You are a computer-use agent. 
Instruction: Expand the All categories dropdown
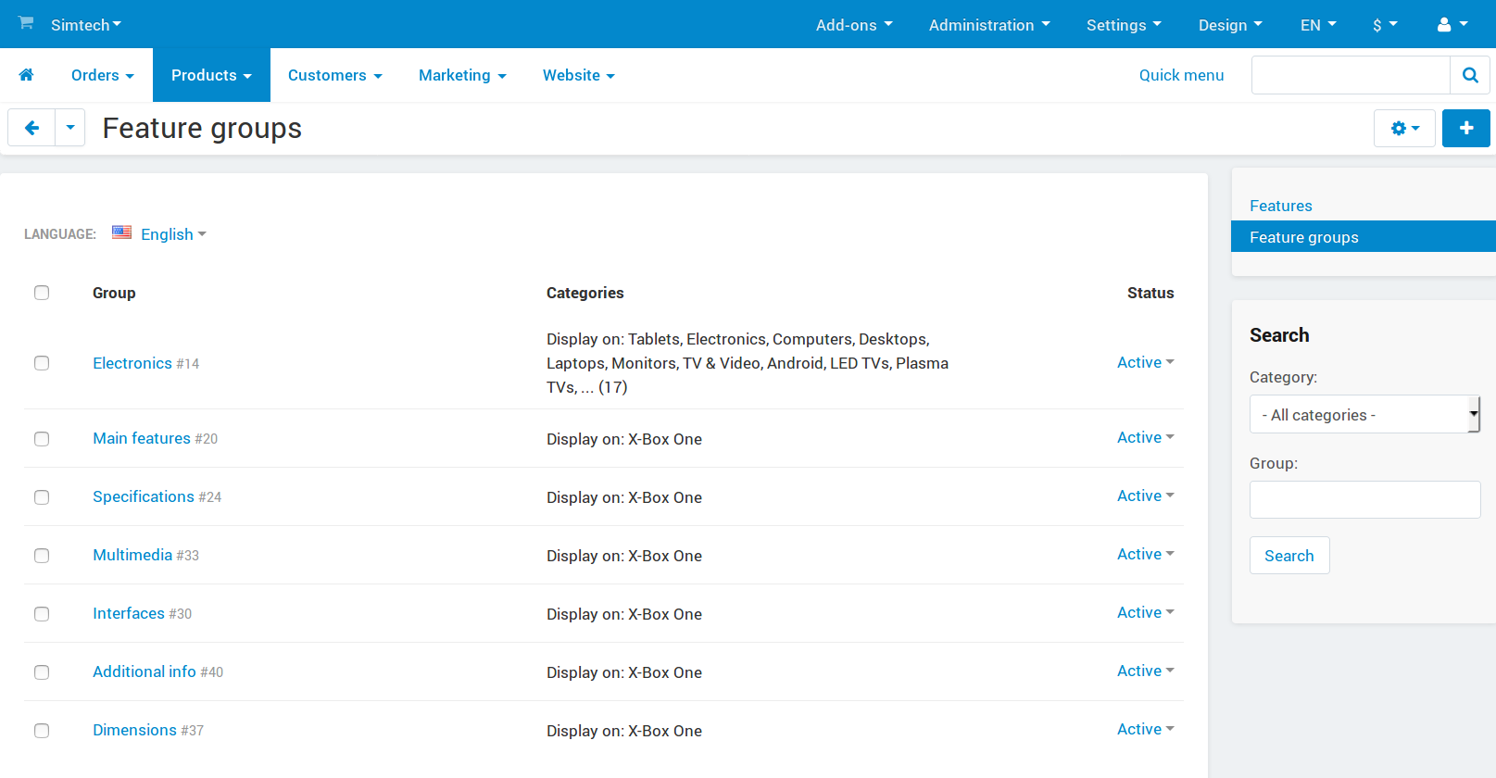pos(1364,415)
